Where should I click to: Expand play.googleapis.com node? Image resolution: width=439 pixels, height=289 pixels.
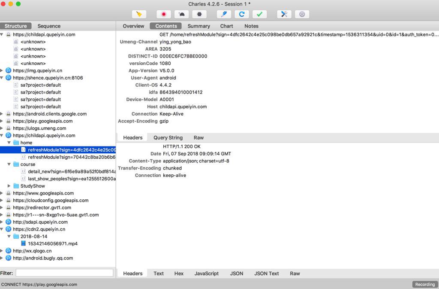tap(2, 121)
